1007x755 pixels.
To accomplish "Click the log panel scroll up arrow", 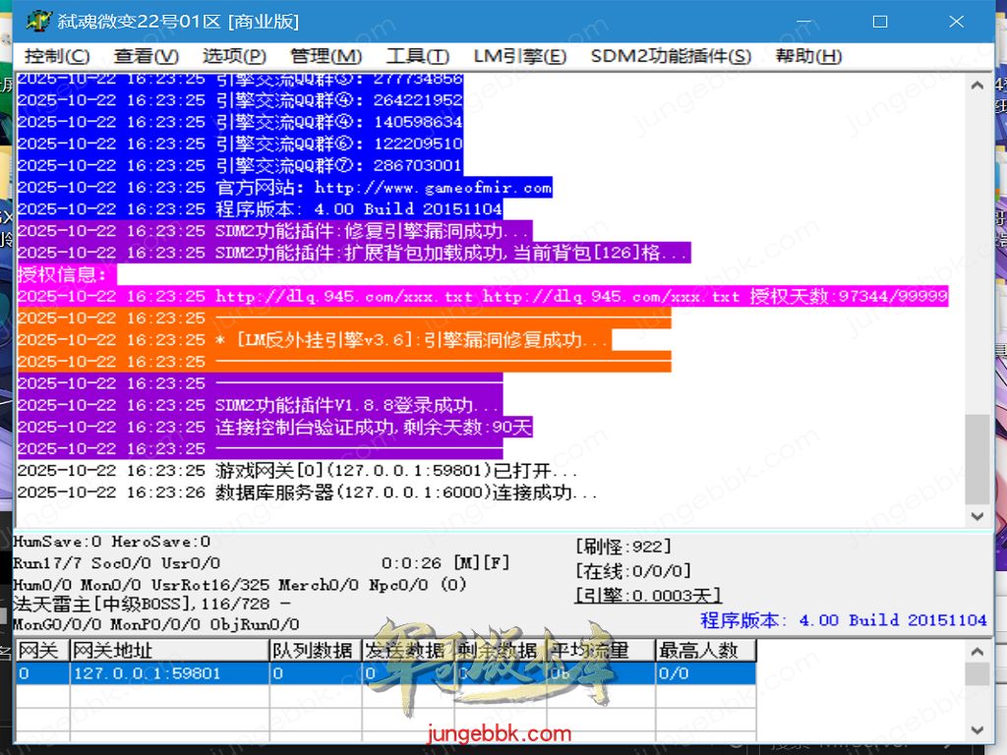I will click(977, 85).
